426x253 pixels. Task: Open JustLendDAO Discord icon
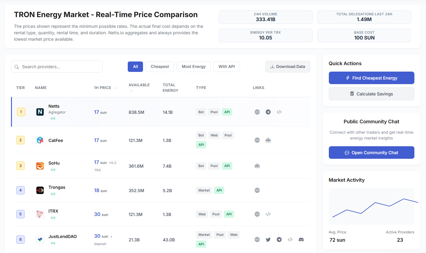[x=301, y=240]
